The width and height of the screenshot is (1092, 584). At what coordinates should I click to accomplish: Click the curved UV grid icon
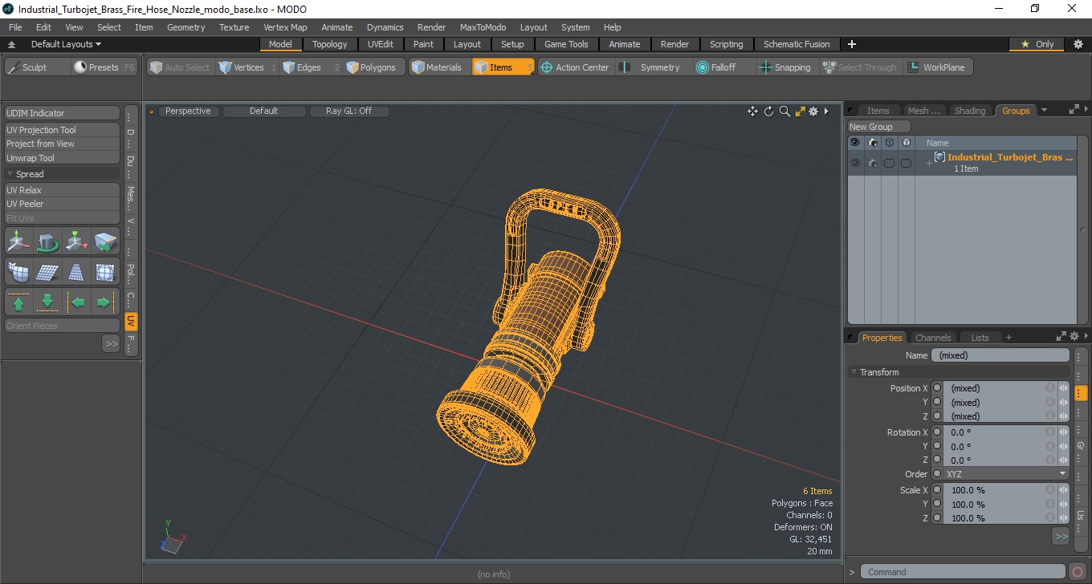coord(19,272)
